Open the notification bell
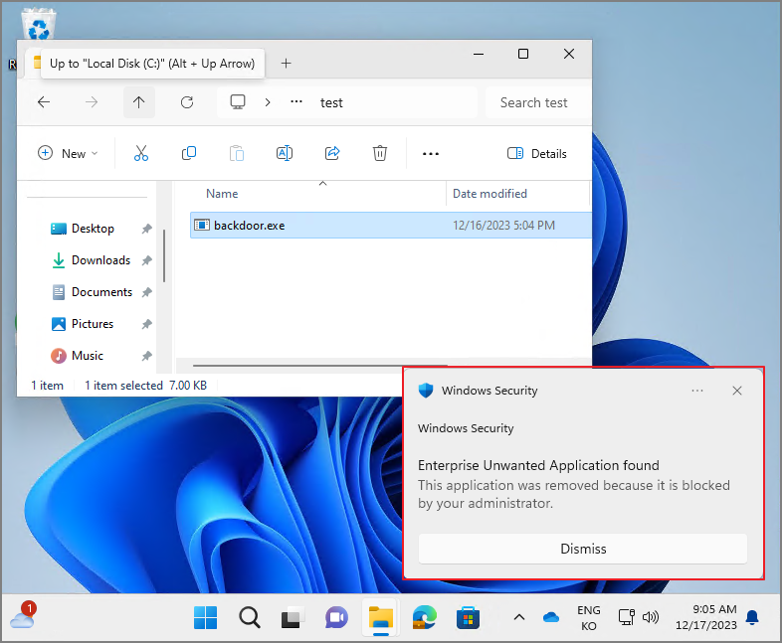Viewport: 782px width, 643px height. tap(752, 617)
